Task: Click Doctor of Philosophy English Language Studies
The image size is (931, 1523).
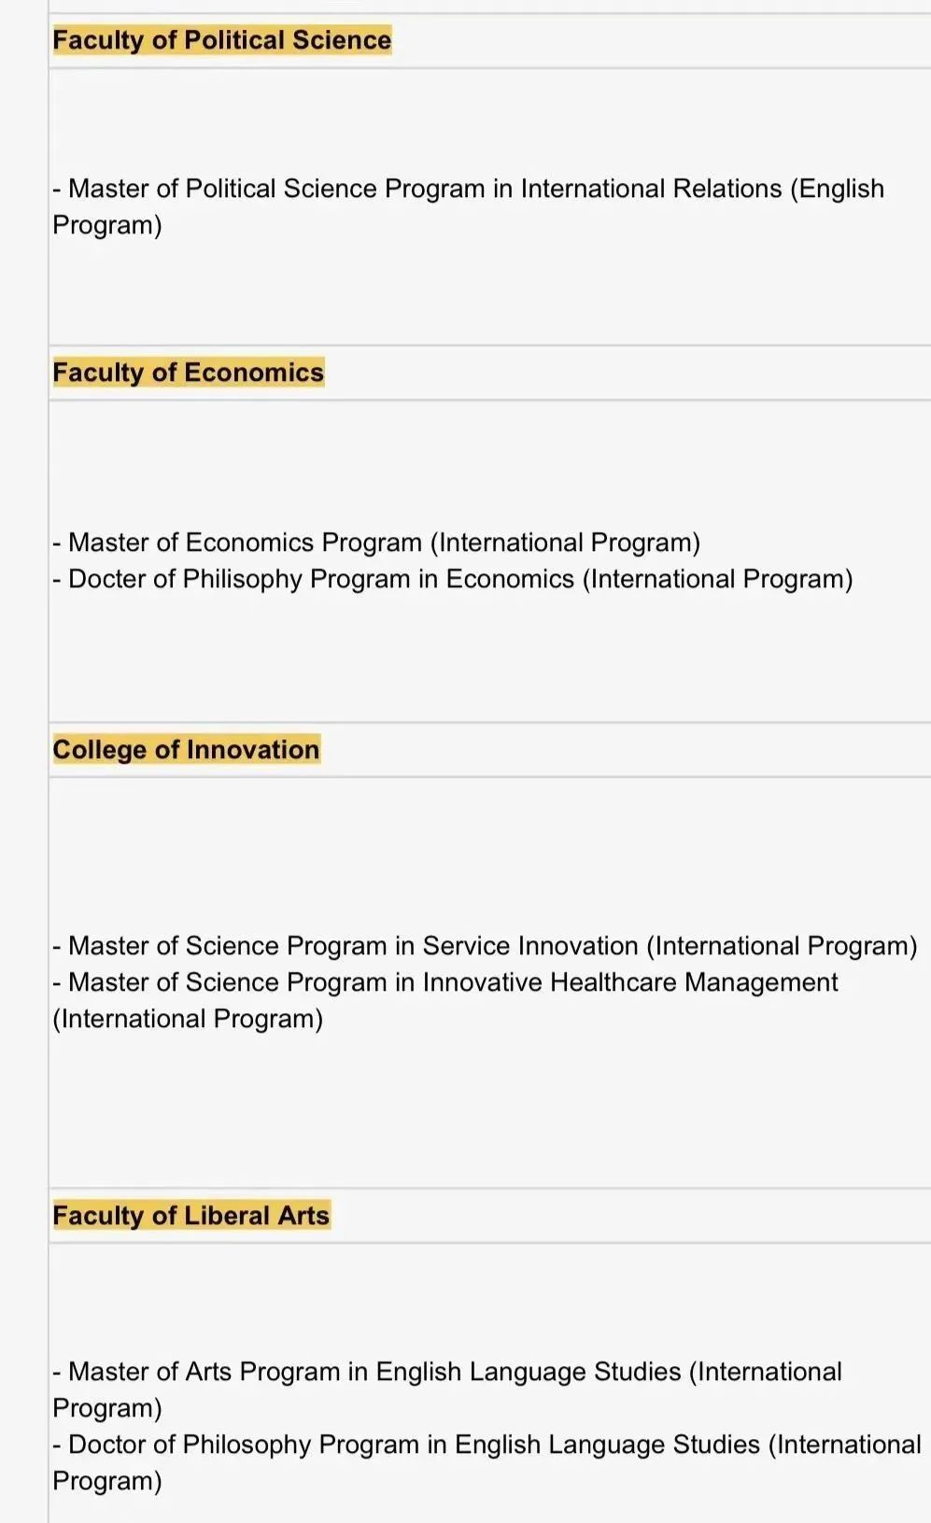Action: pos(487,1462)
